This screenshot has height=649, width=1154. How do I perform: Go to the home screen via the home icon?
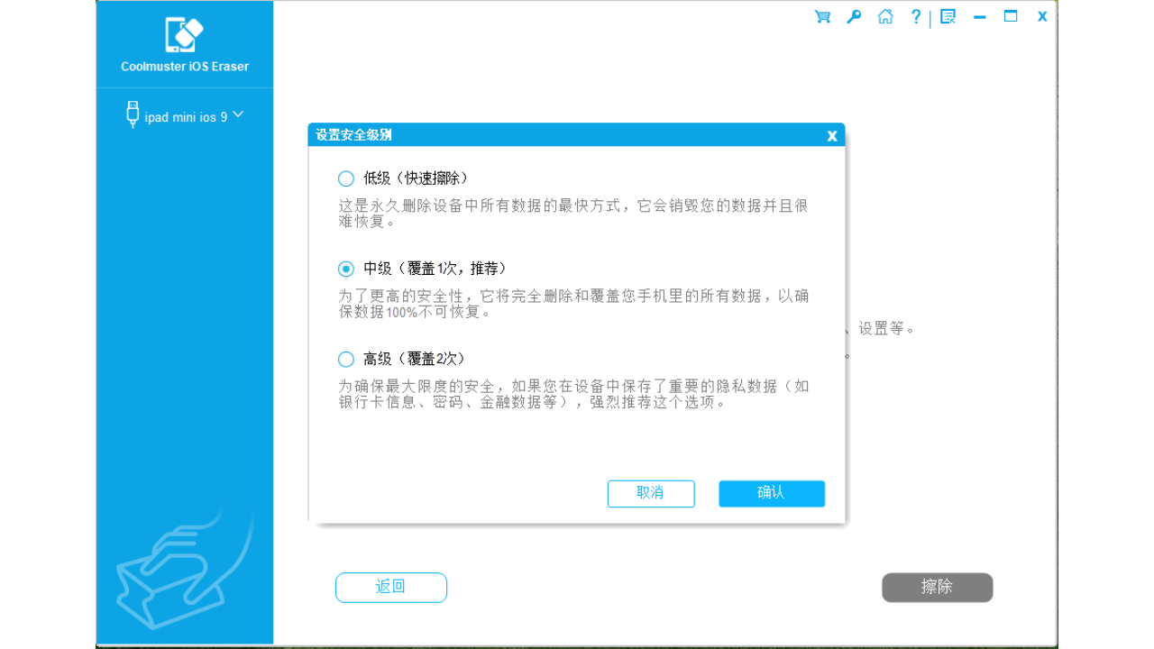click(884, 15)
